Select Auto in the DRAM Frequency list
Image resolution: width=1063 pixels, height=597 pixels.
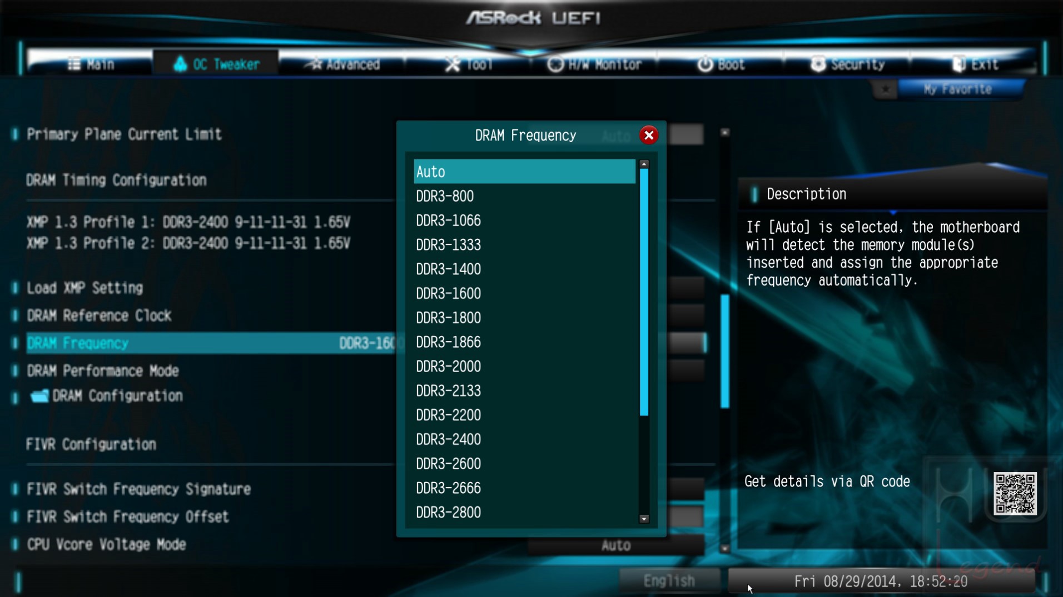click(x=524, y=172)
